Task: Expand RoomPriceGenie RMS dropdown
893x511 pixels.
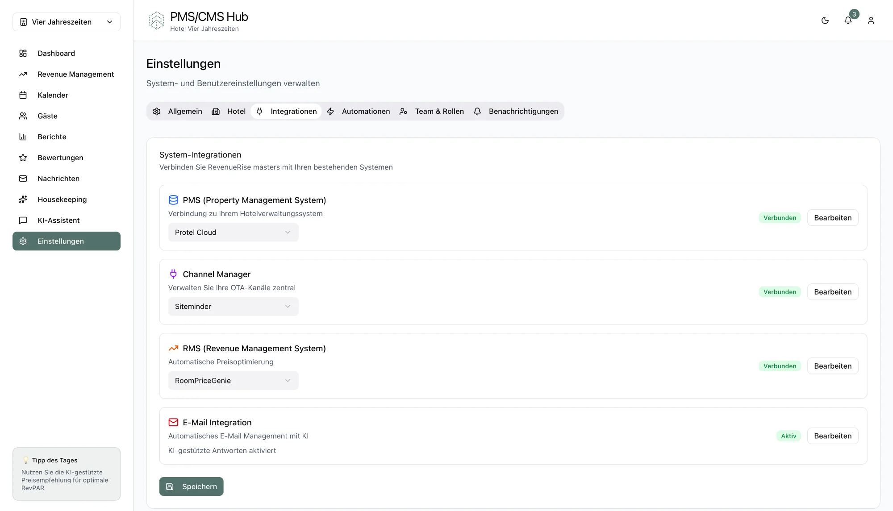Action: pos(233,381)
